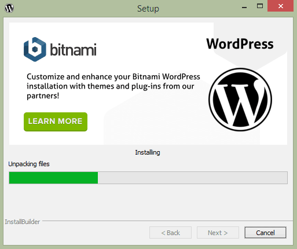297x249 pixels.
Task: Click the bitnami wordmark text
Action: point(73,50)
